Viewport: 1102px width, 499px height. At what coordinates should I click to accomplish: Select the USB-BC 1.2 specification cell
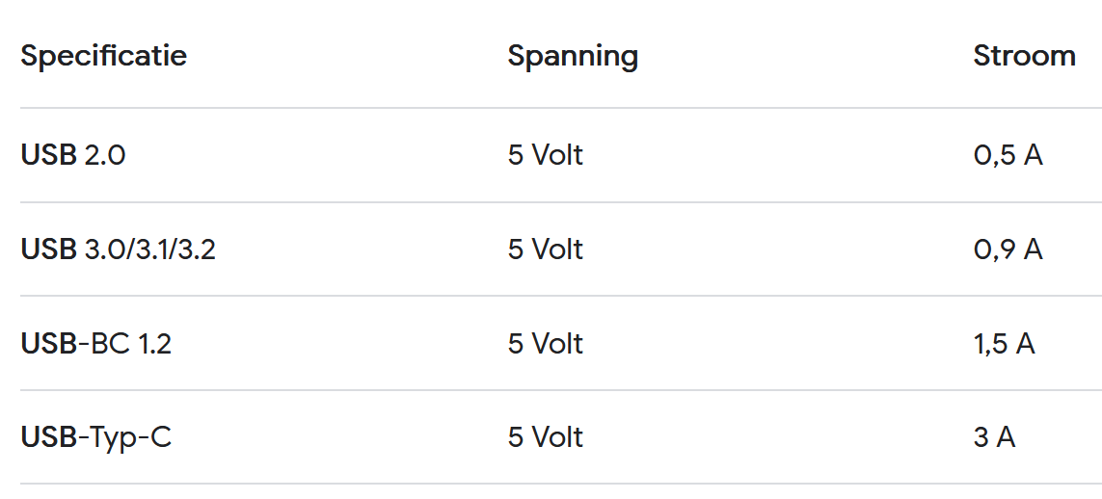96,344
